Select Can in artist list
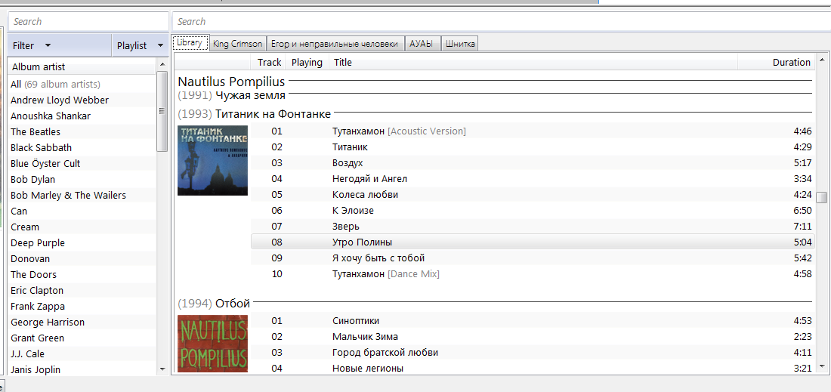 [82, 211]
